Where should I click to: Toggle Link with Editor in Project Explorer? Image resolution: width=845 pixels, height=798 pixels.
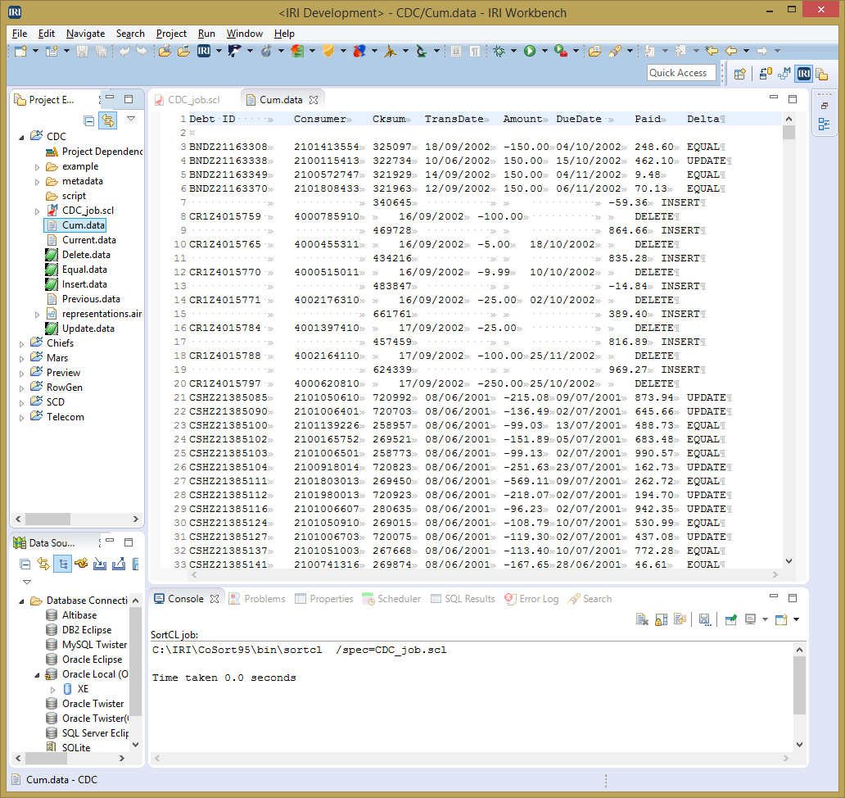(x=108, y=120)
